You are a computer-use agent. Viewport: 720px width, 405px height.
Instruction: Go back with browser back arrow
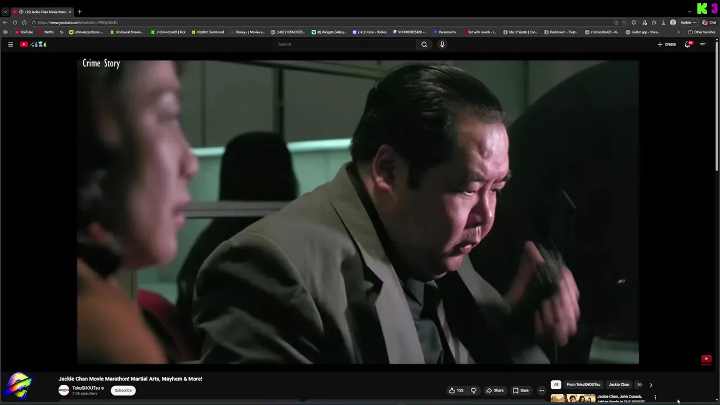coord(6,22)
